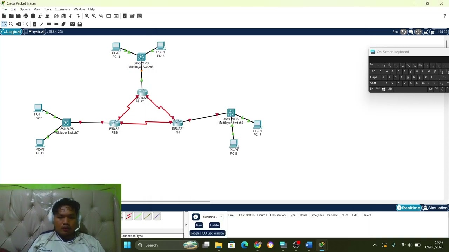Save the network with the floppy icon
Viewport: 449px width, 252px height.
[18, 16]
